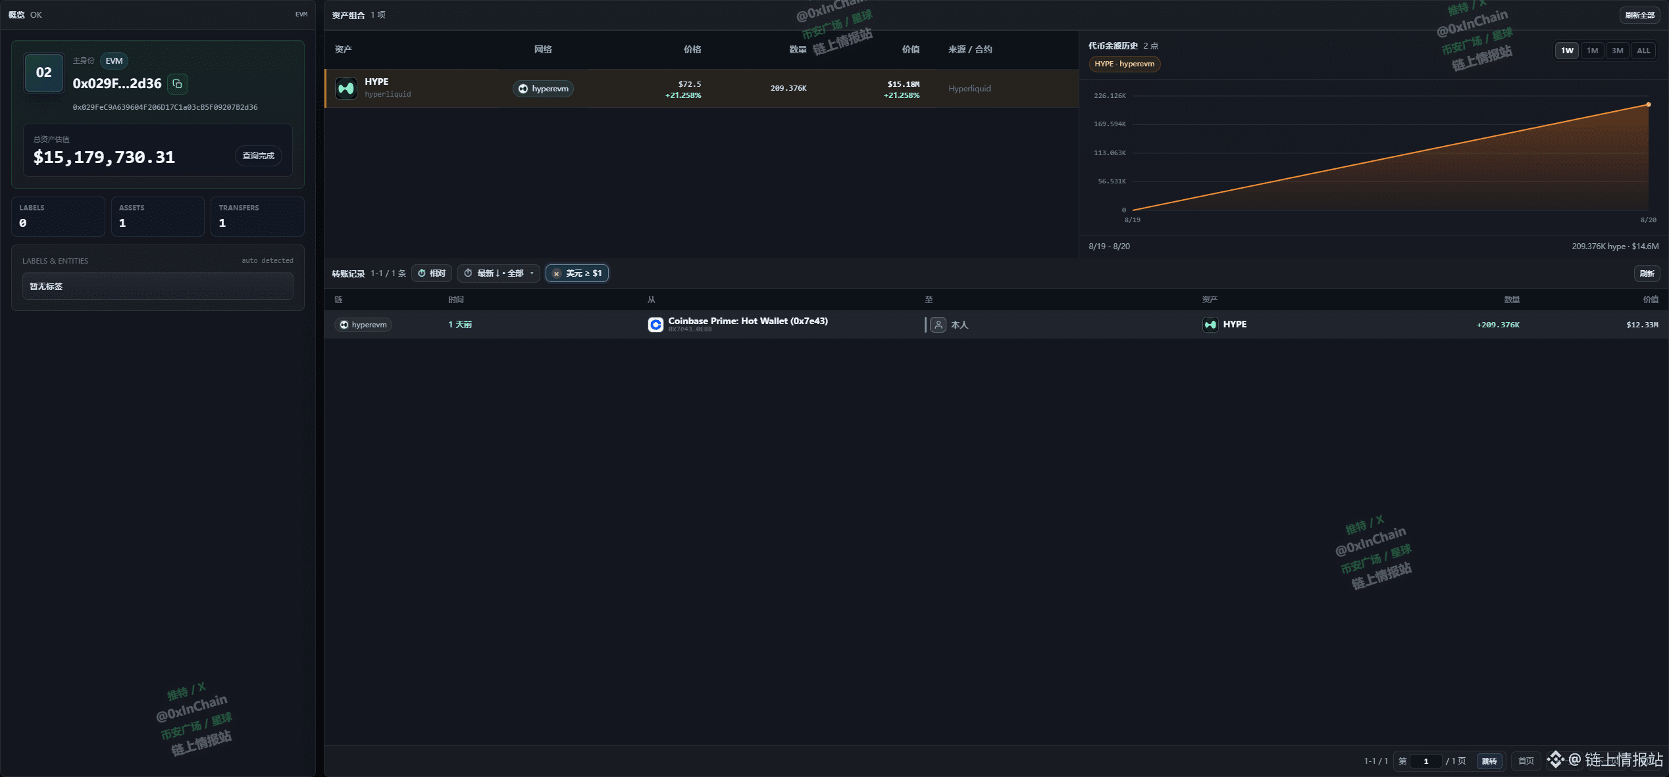This screenshot has height=777, width=1669.
Task: Click the HYPE icon in the transfer row
Action: point(1210,325)
